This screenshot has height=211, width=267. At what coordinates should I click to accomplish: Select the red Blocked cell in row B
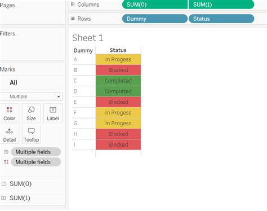point(118,70)
